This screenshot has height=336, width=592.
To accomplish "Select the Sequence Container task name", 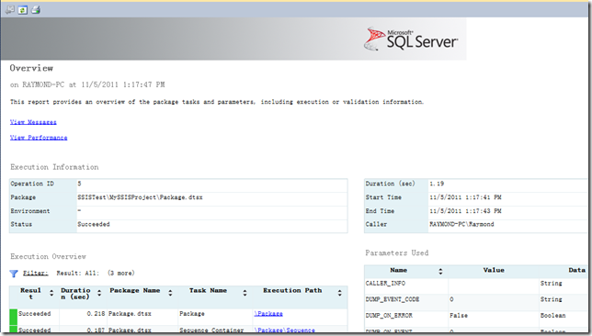I will click(211, 330).
